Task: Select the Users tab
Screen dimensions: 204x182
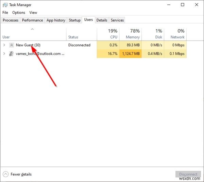Action: pos(88,20)
